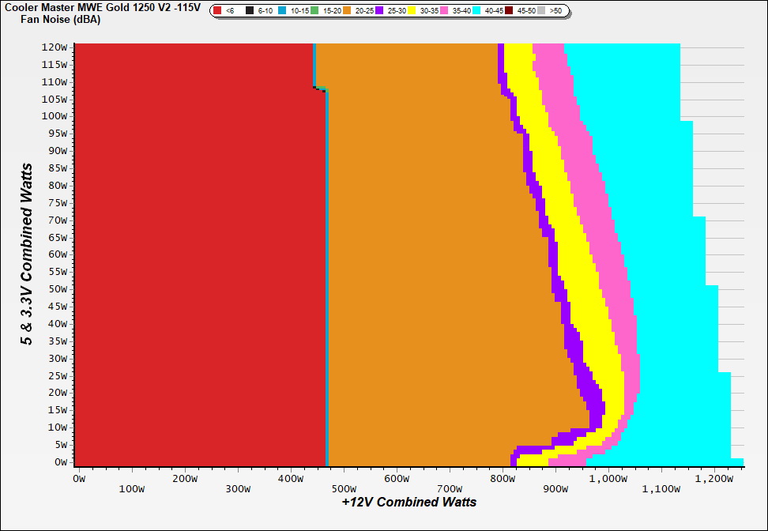Click the +12V Combined Watts axis title
This screenshot has width=768, height=531.
pos(409,502)
